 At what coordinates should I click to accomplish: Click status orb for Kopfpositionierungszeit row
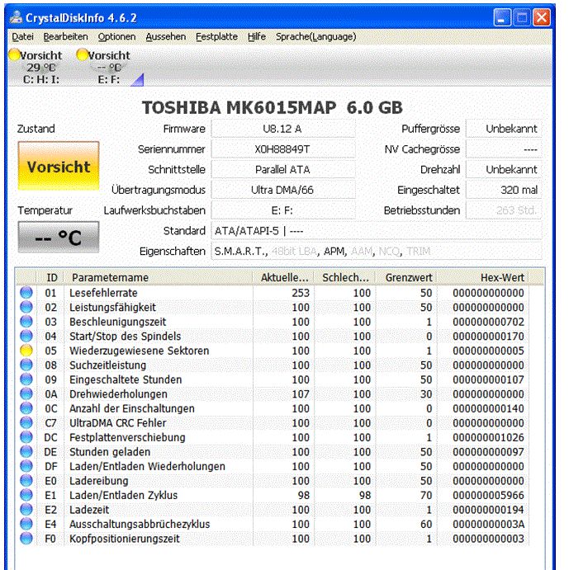(x=26, y=539)
